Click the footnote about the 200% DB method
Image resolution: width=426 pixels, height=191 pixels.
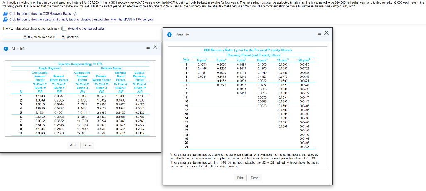[x=243, y=156]
